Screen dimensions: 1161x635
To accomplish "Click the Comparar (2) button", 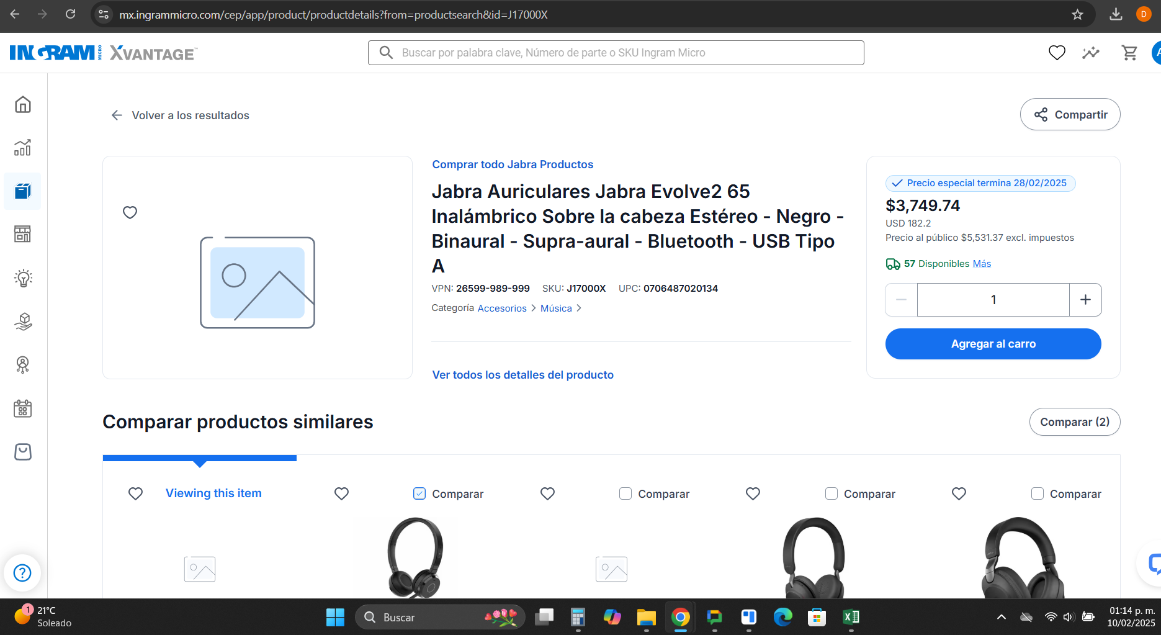I will (1075, 422).
